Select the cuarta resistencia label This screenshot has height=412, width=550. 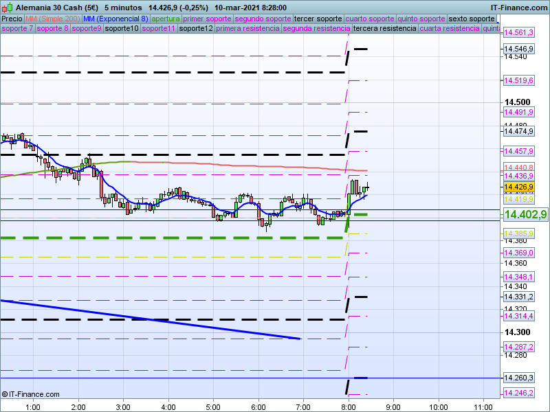(450, 29)
